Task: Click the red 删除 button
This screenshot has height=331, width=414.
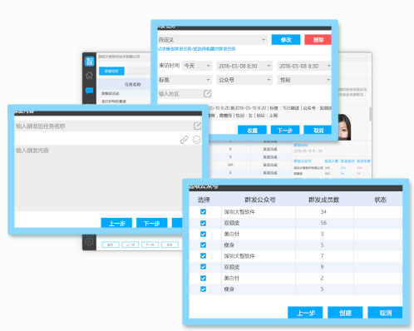Action: (318, 40)
